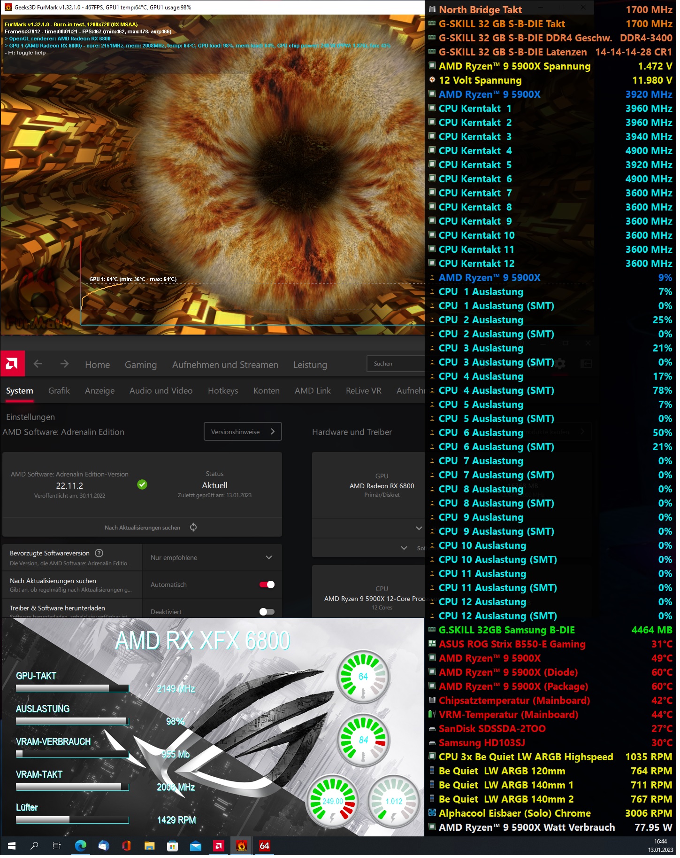The image size is (680, 858).
Task: Go back with the left arrow in AMD Software
Action: [38, 364]
